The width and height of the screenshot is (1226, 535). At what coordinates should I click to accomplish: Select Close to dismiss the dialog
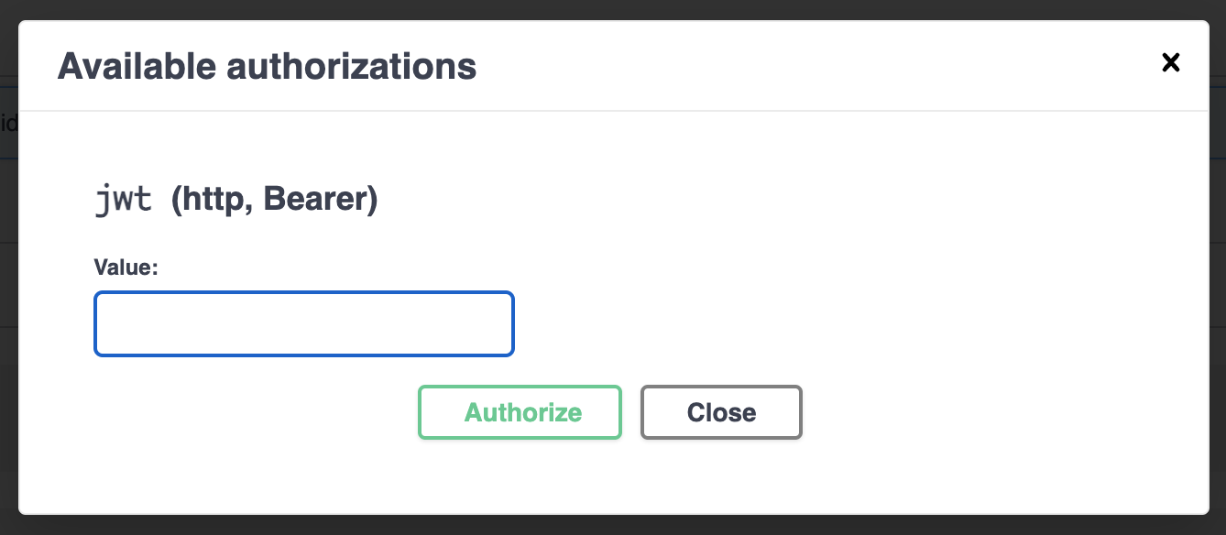721,412
